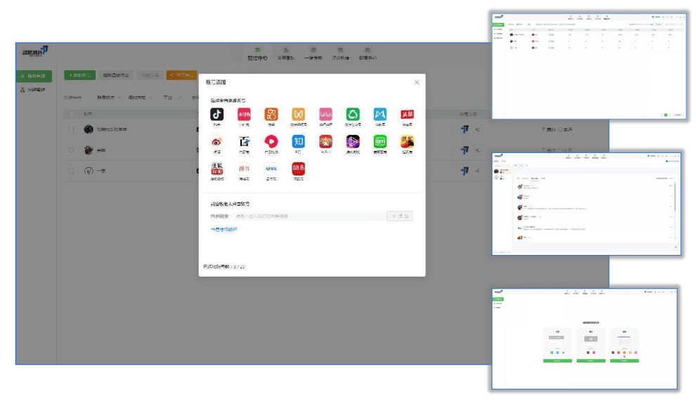696x401 pixels.
Task: Tick the select-all checkbox in table header
Action: 71,113
